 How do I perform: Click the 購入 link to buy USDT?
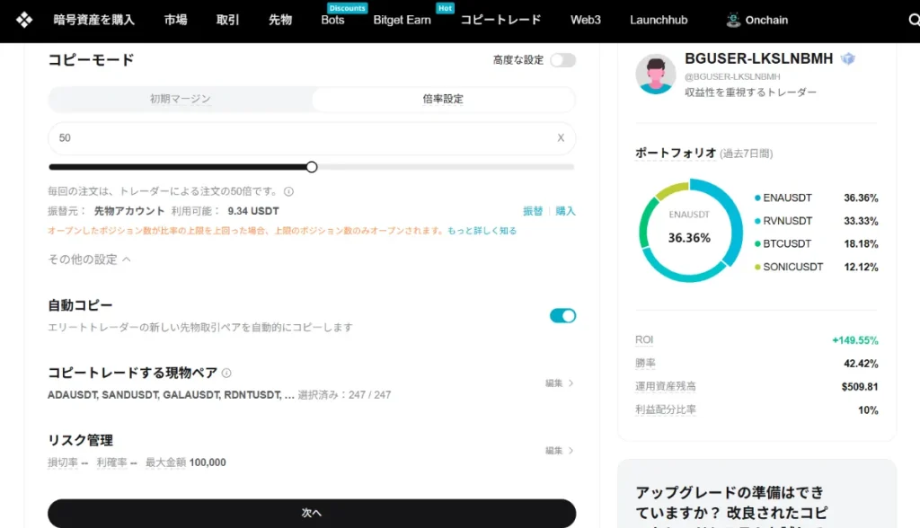566,209
